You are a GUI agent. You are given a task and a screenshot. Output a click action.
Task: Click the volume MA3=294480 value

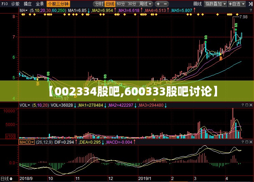coord(151,105)
